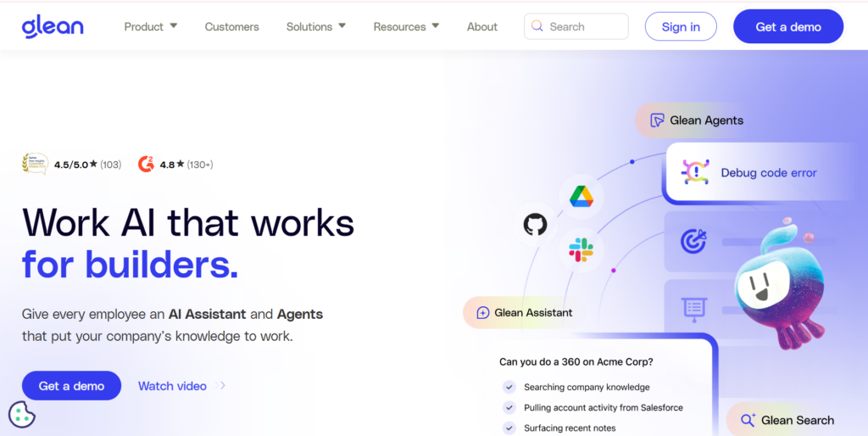Go to the About page
Image resolution: width=868 pixels, height=436 pixels.
coord(482,26)
